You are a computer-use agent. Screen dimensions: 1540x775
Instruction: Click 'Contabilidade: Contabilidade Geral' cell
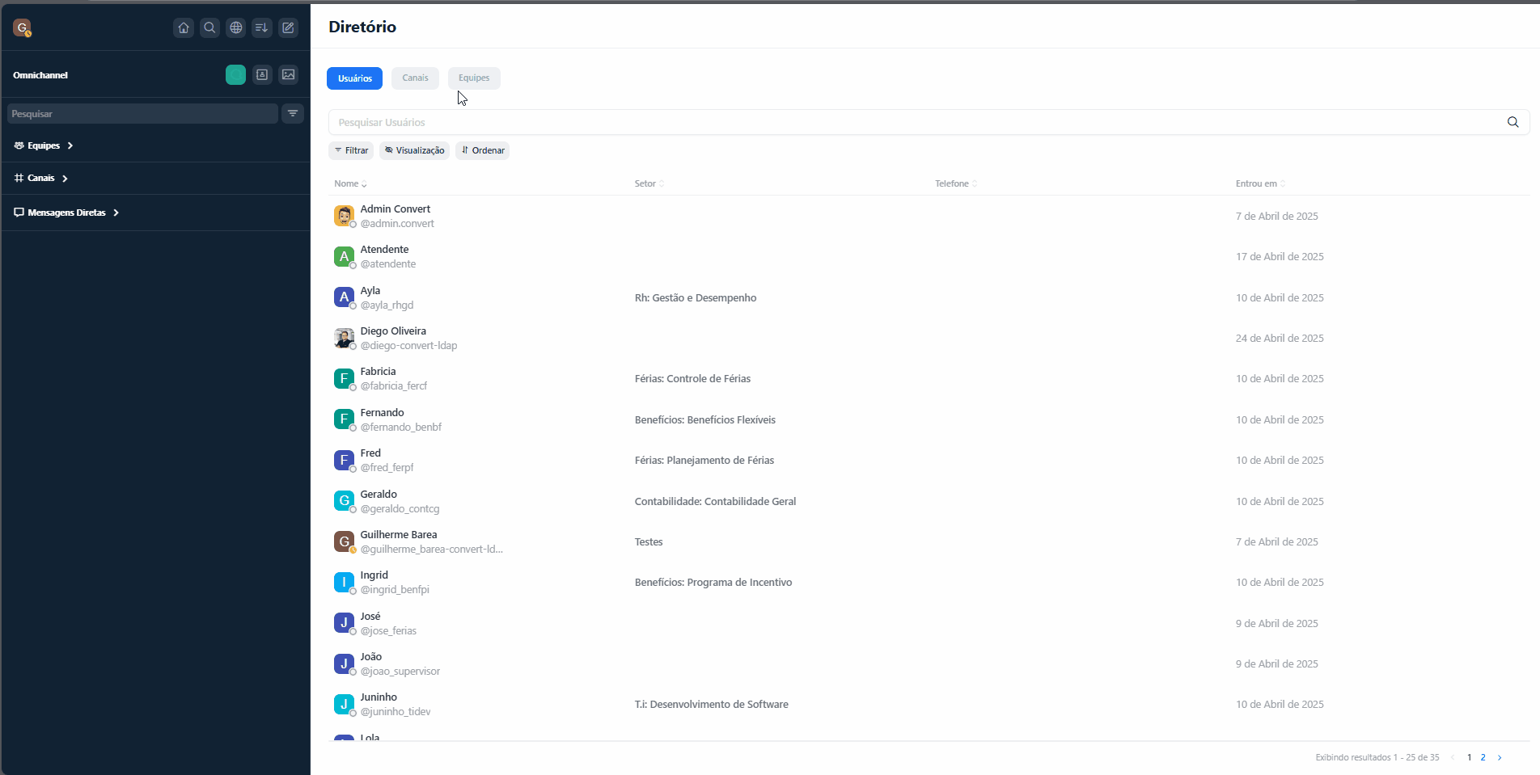tap(715, 501)
